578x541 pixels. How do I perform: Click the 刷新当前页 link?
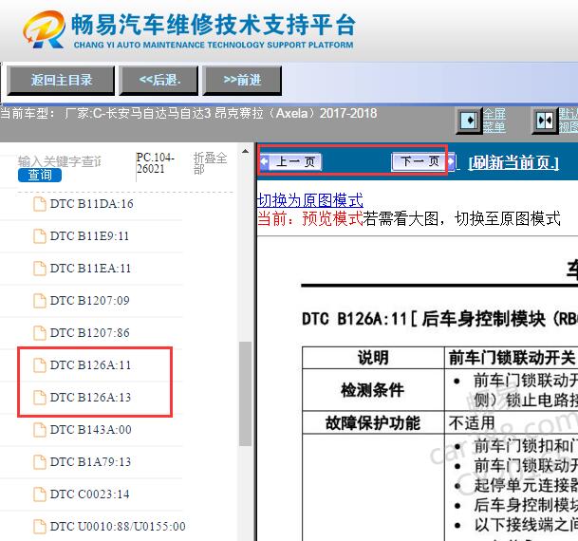coord(513,162)
